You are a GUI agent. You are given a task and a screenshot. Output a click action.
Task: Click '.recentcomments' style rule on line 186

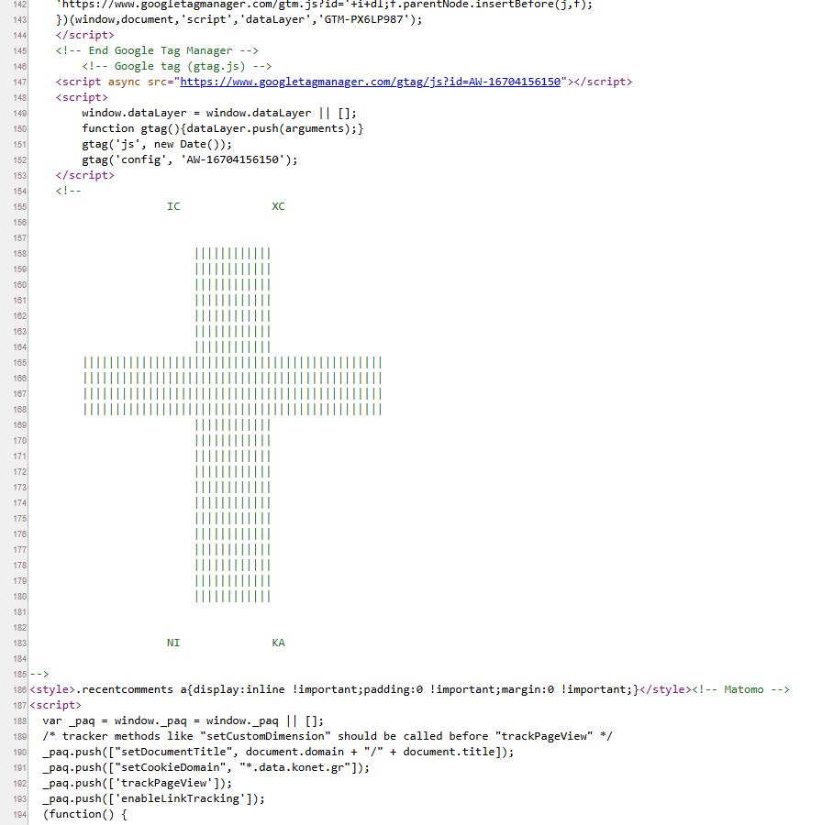357,689
